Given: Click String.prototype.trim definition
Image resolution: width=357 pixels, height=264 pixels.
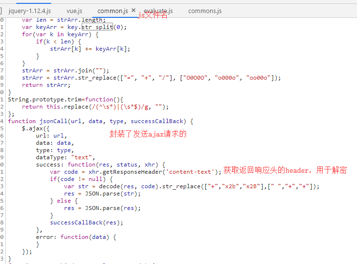Looking at the screenshot, I should tap(46, 99).
